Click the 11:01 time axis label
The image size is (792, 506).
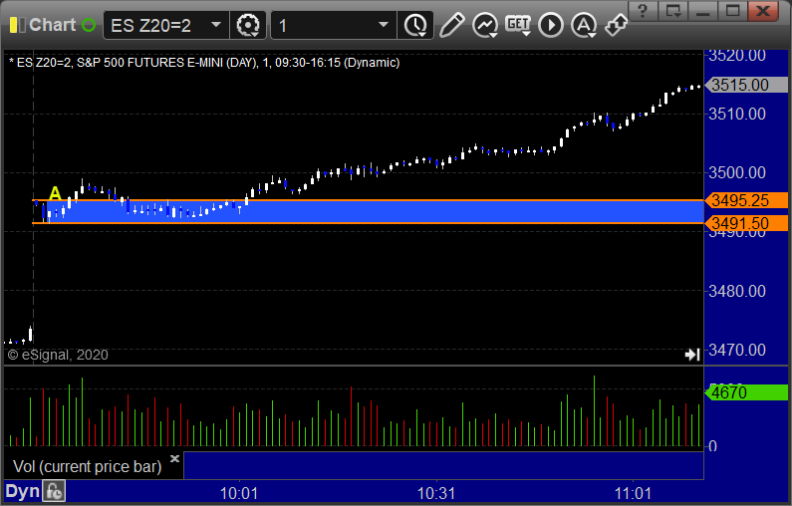click(634, 493)
